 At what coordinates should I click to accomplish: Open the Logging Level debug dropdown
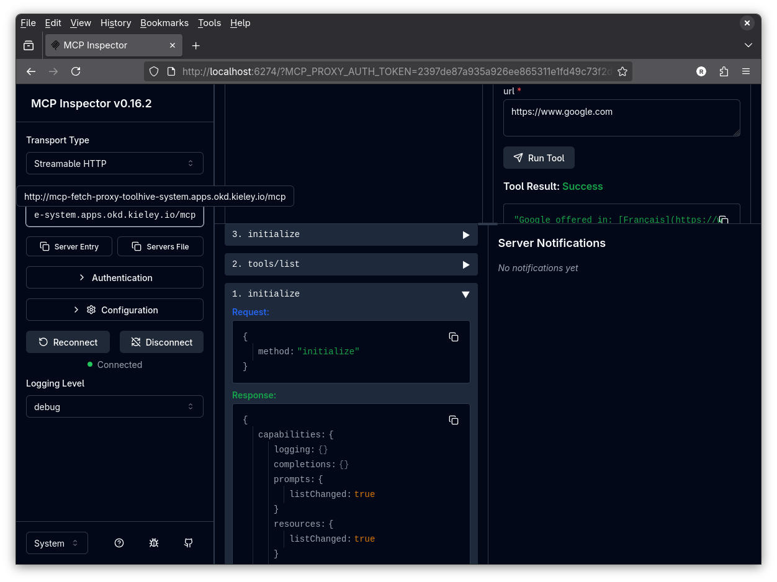(x=115, y=406)
